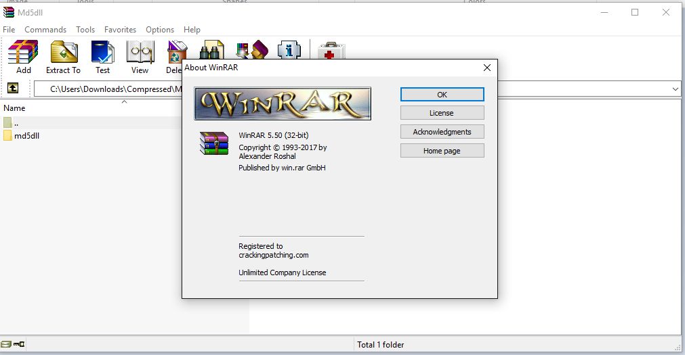Image resolution: width=685 pixels, height=355 pixels.
Task: Click the Repair first-aid kit icon
Action: [x=331, y=51]
